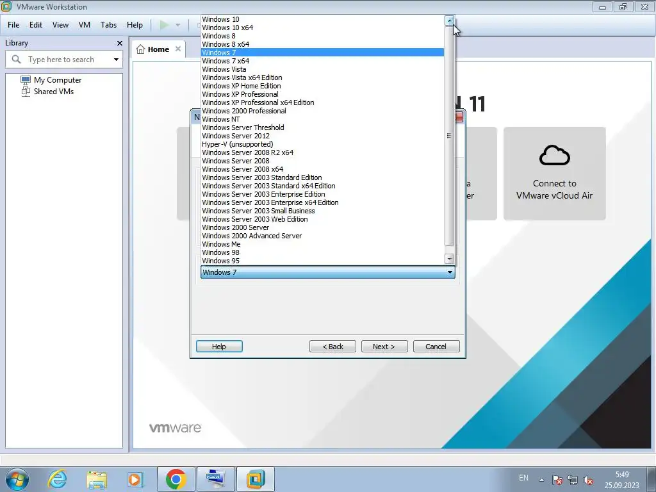Choose Windows Vista x64 Edition

pyautogui.click(x=323, y=78)
